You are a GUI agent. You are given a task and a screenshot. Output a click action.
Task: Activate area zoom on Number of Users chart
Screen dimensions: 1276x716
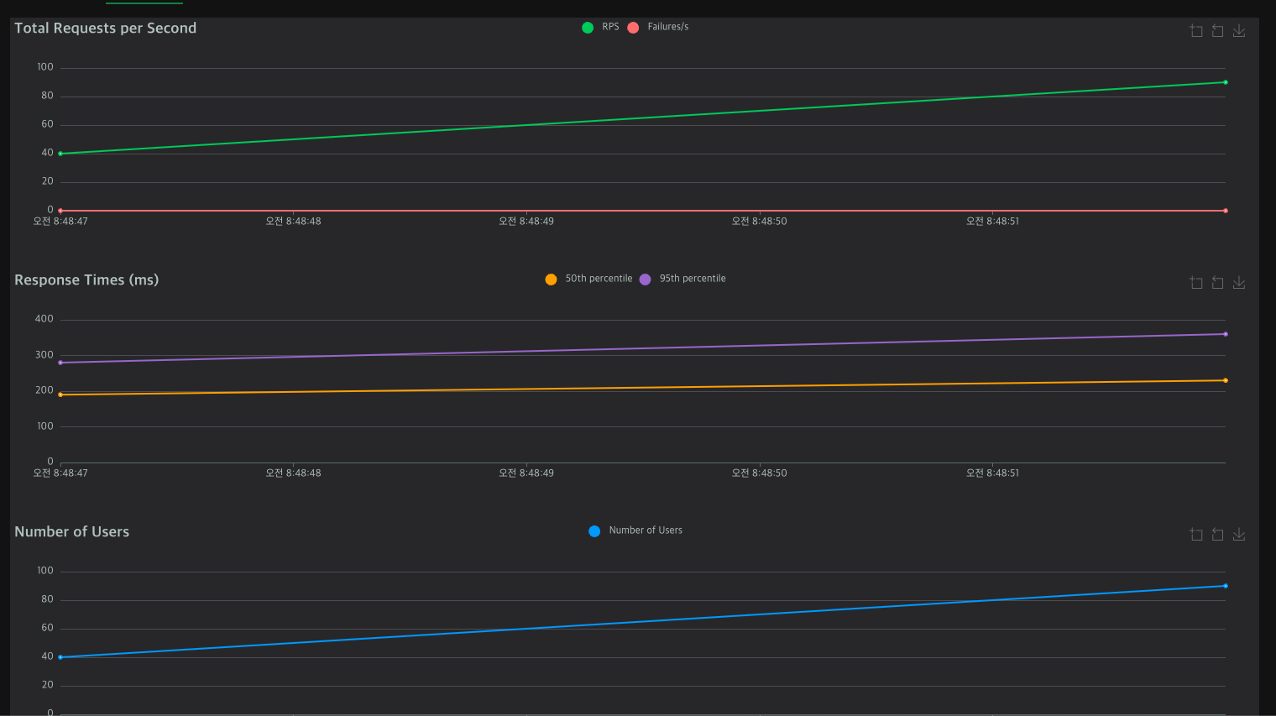[1196, 535]
